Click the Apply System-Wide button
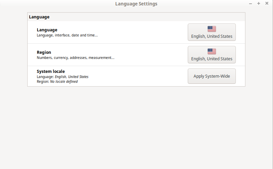 (212, 76)
